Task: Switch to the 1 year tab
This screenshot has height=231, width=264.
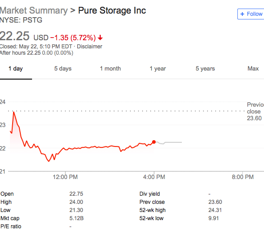Action: click(158, 69)
